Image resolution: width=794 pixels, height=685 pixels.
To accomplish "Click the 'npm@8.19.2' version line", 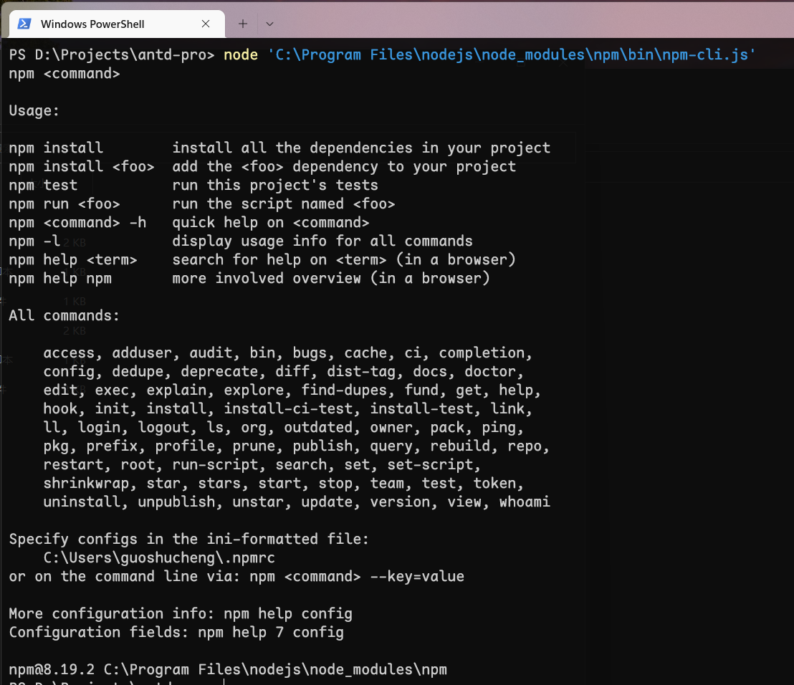I will (x=228, y=670).
